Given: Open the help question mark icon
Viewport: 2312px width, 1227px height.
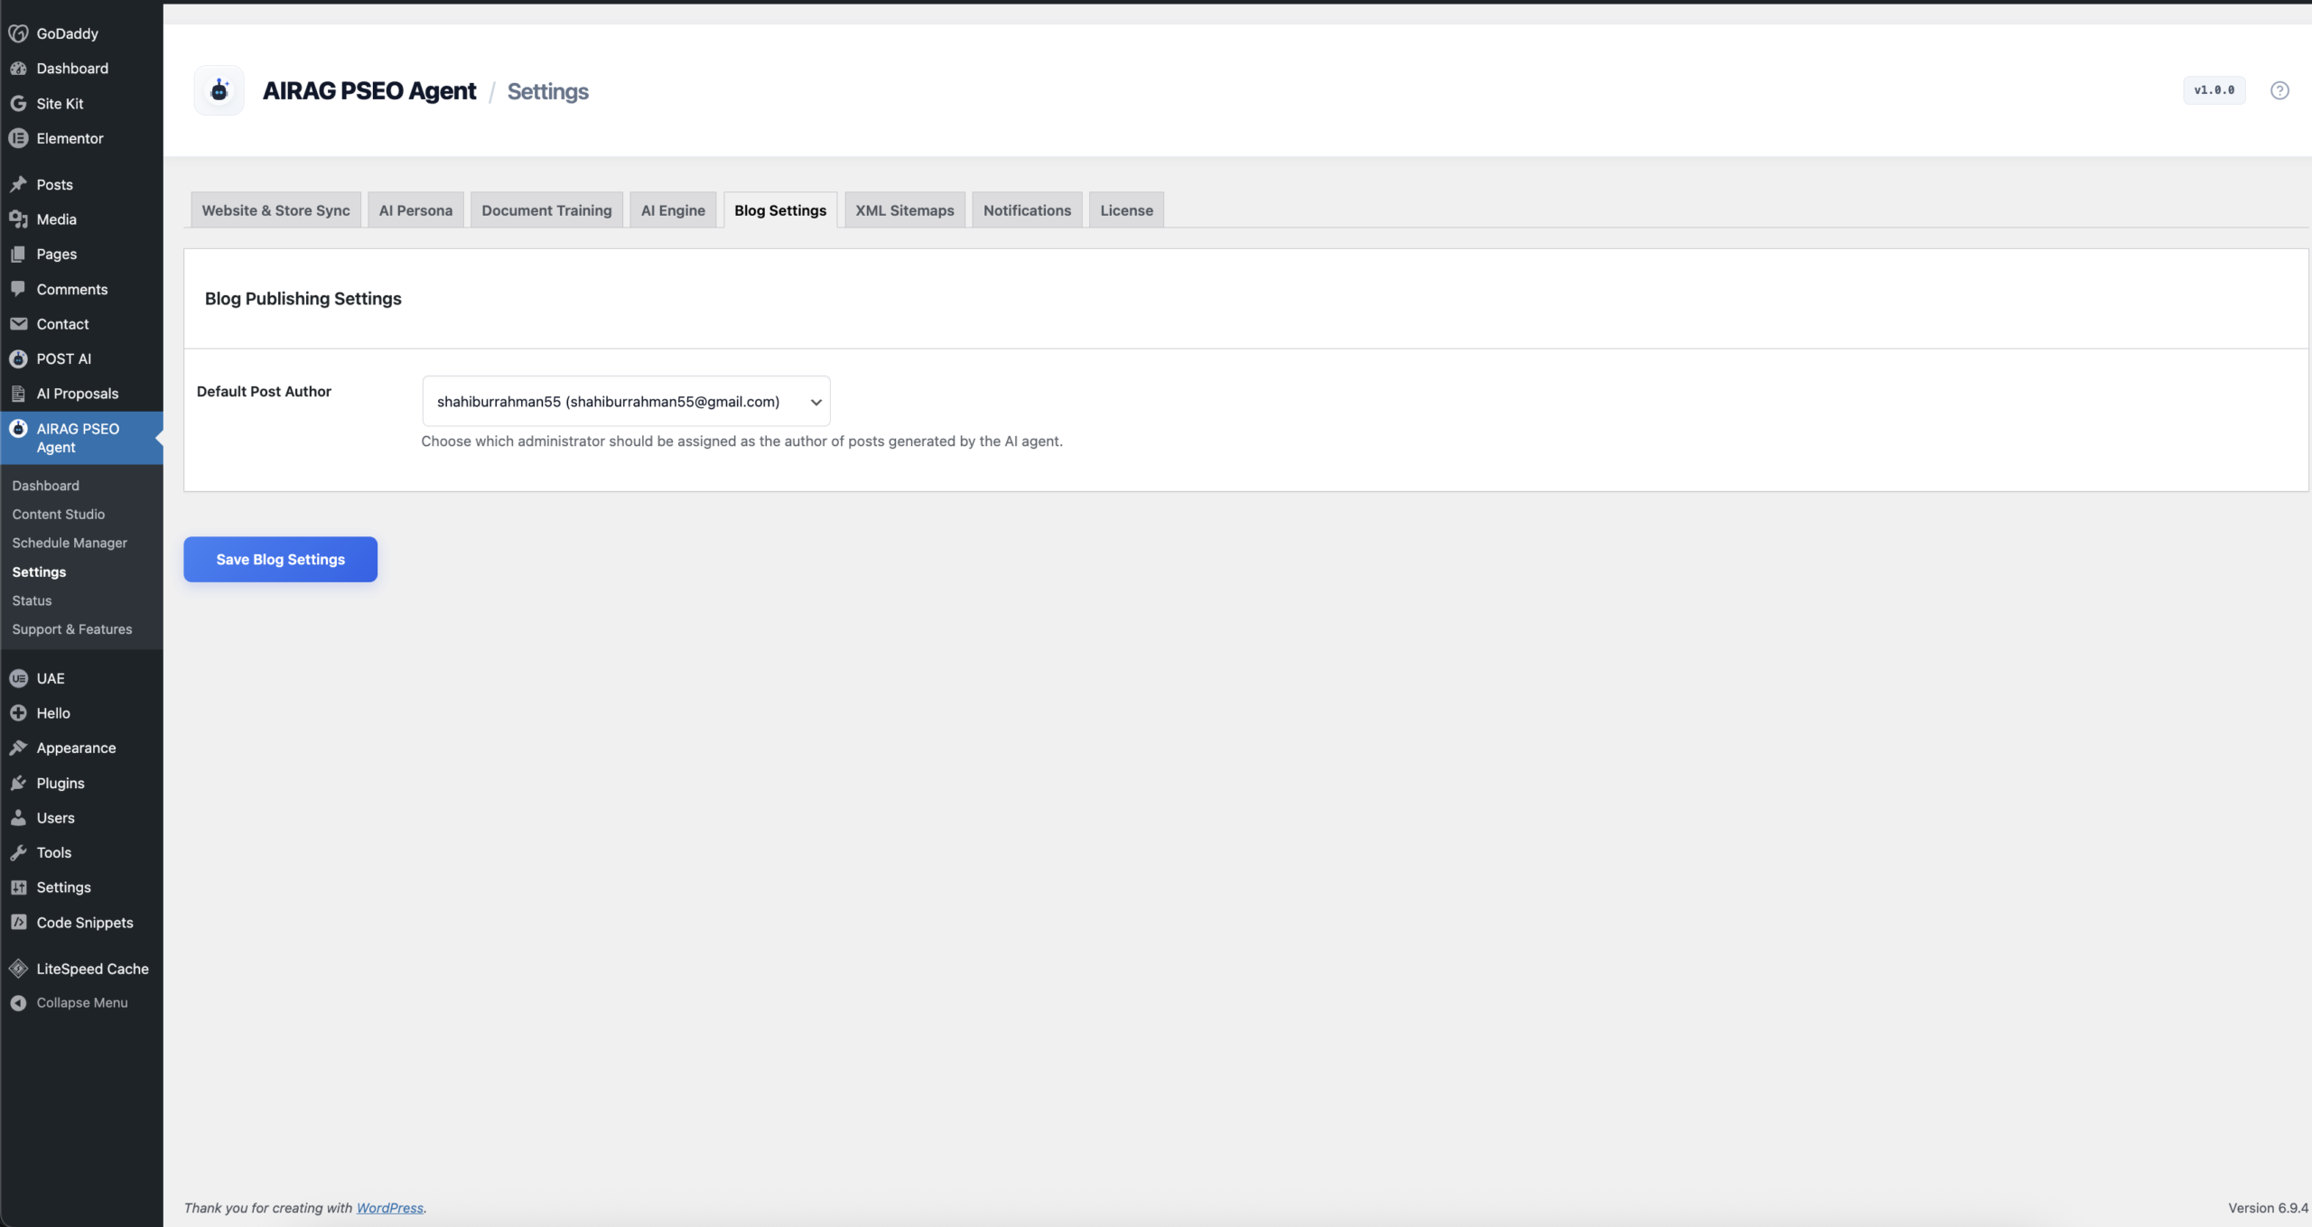Looking at the screenshot, I should pyautogui.click(x=2279, y=90).
